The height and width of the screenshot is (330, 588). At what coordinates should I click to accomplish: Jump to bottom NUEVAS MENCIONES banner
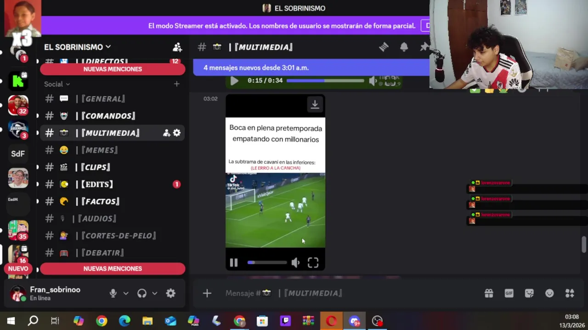[x=113, y=269]
